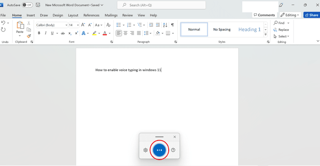Cut the selection with scissors icon
Image resolution: width=320 pixels, height=166 pixels.
(x=29, y=23)
